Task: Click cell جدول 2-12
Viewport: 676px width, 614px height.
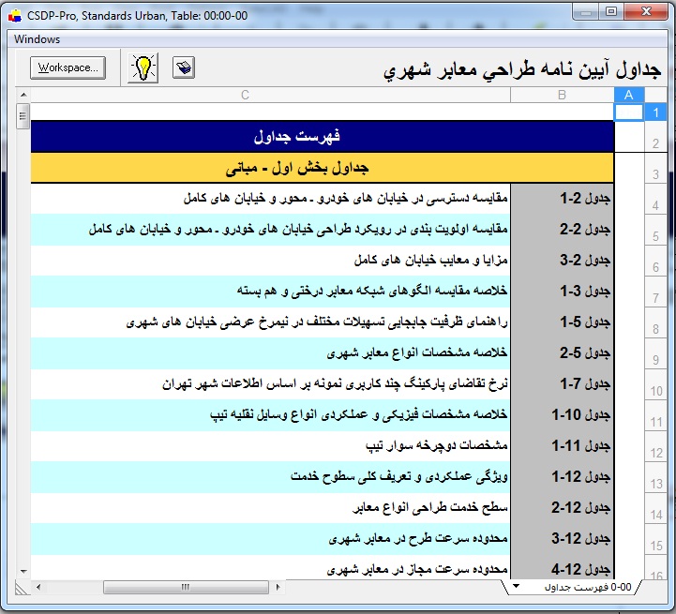Action: coord(563,508)
